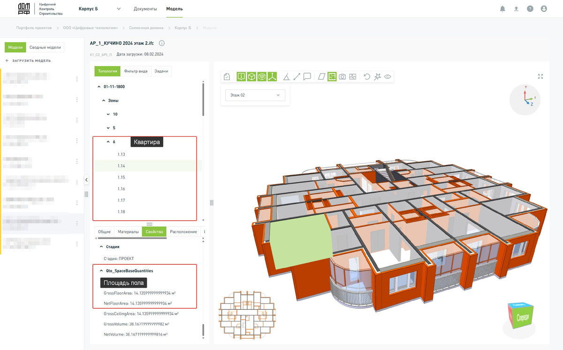Collapse the 01-11-1800 tree node
Viewport: 563px width, 350px height.
pos(99,87)
